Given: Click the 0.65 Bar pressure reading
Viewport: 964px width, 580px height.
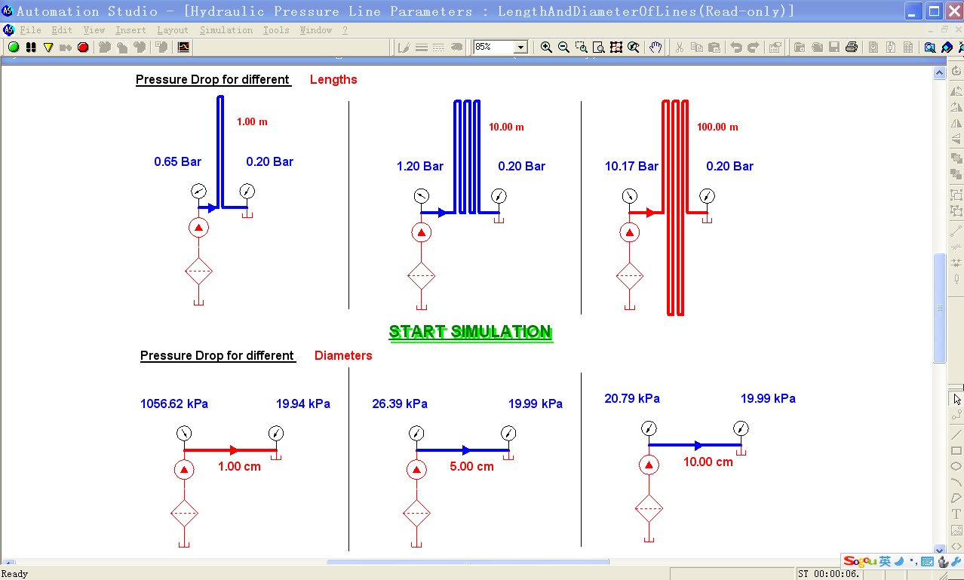Looking at the screenshot, I should click(178, 161).
